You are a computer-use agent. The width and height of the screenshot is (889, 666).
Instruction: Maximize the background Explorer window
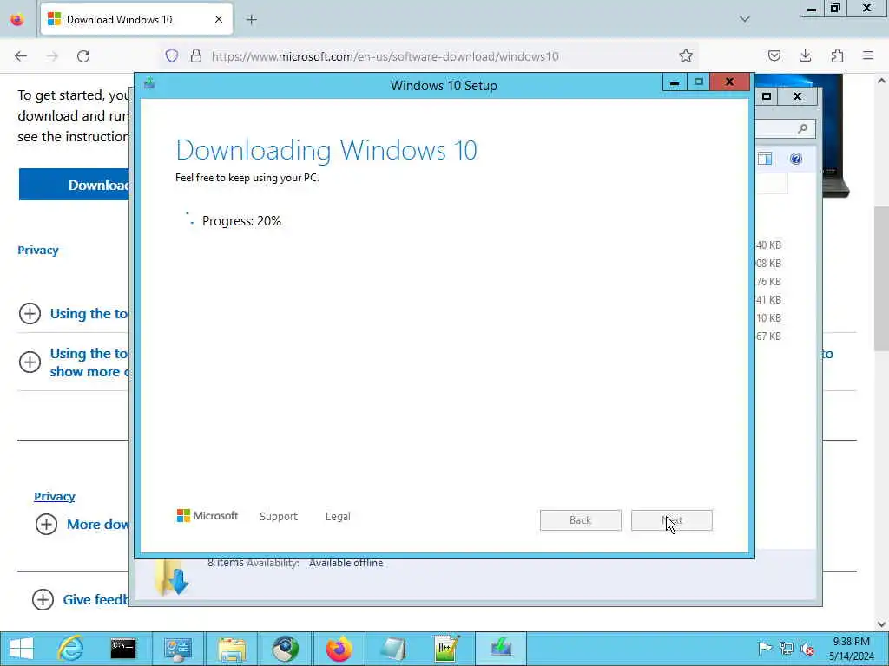tap(767, 96)
